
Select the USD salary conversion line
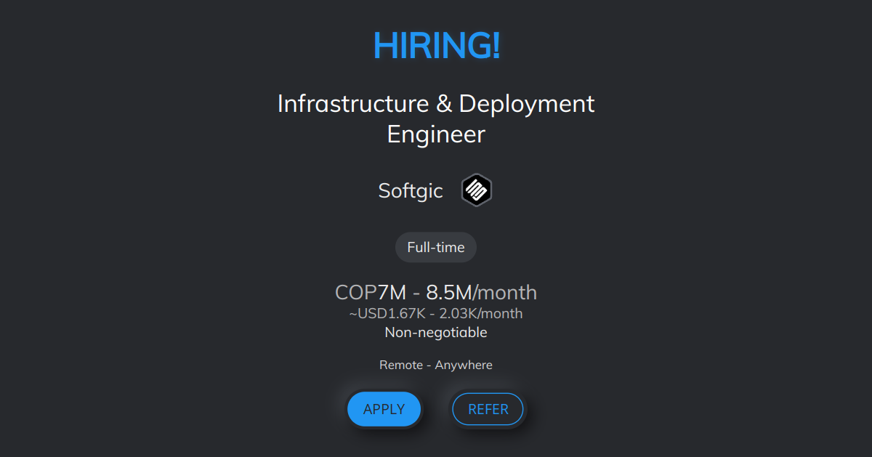coord(435,313)
